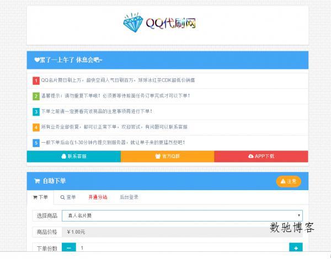The width and height of the screenshot is (331, 259).
Task: Open the 官方Q群 group button
Action: pos(167,157)
